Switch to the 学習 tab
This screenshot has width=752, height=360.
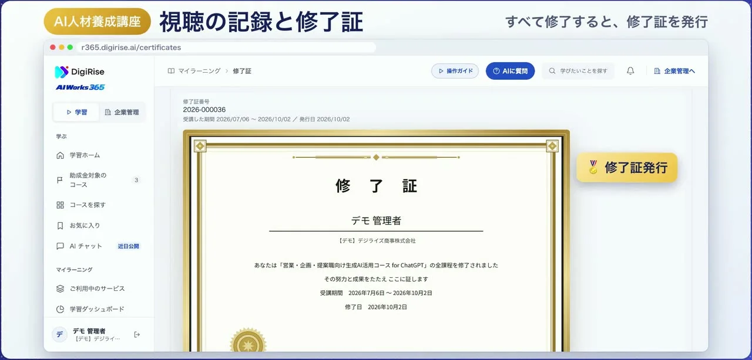click(x=76, y=112)
